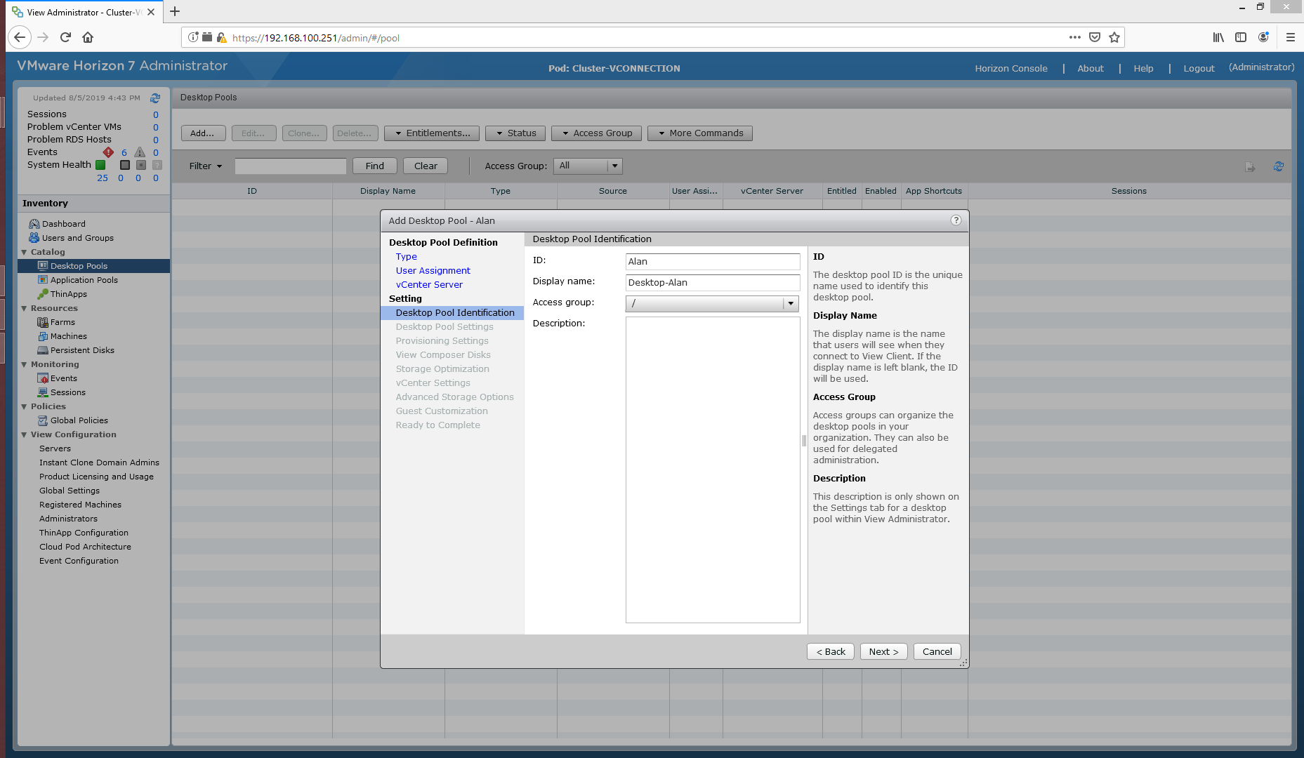This screenshot has height=758, width=1304.
Task: Click the Firefox home icon
Action: coord(88,37)
